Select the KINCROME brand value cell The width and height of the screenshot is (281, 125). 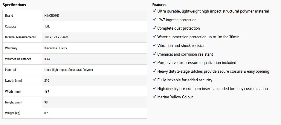pos(52,16)
